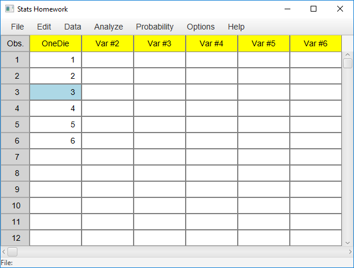This screenshot has width=354, height=268.
Task: Select the Var #4 column header
Action: (212, 43)
